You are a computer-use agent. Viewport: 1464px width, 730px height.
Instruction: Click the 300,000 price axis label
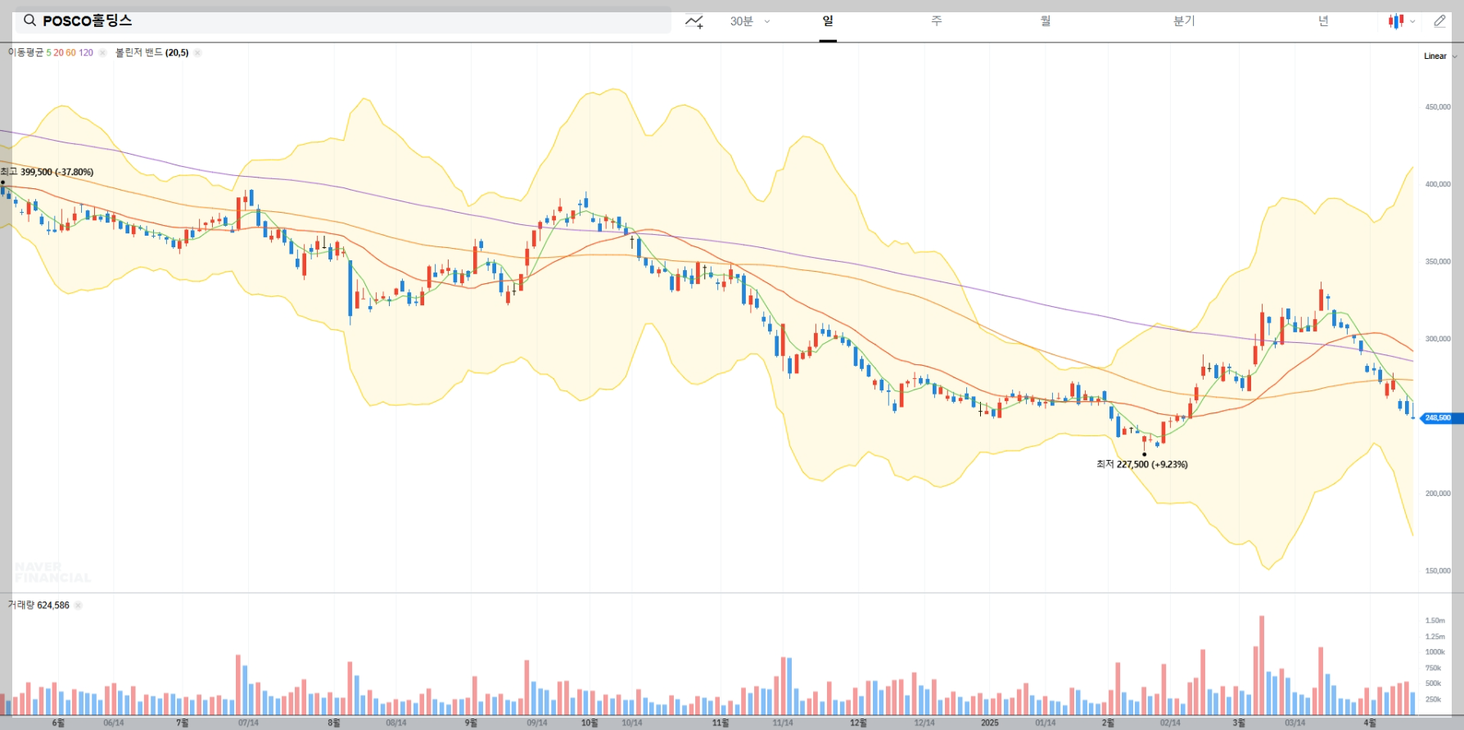coord(1438,339)
